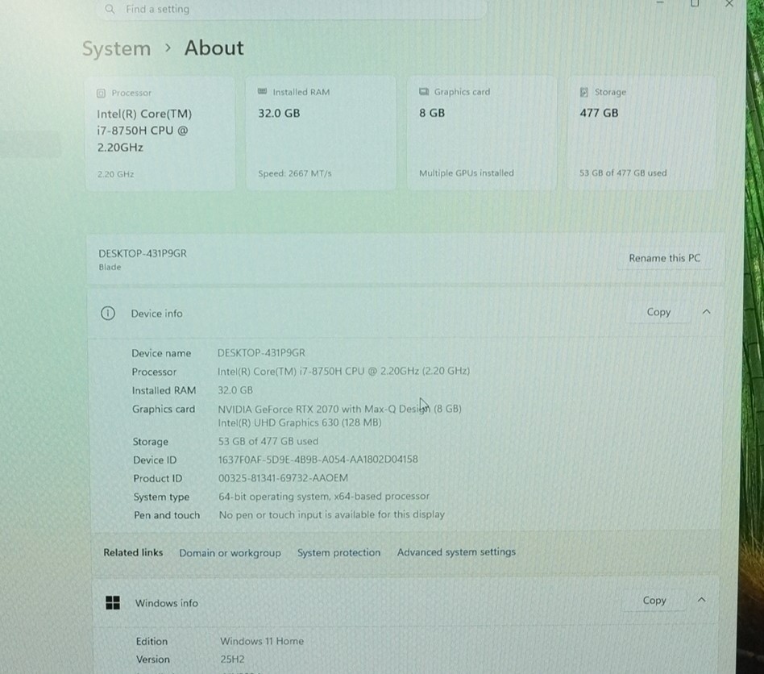The width and height of the screenshot is (764, 674).
Task: Open Advanced system settings link
Action: 456,552
